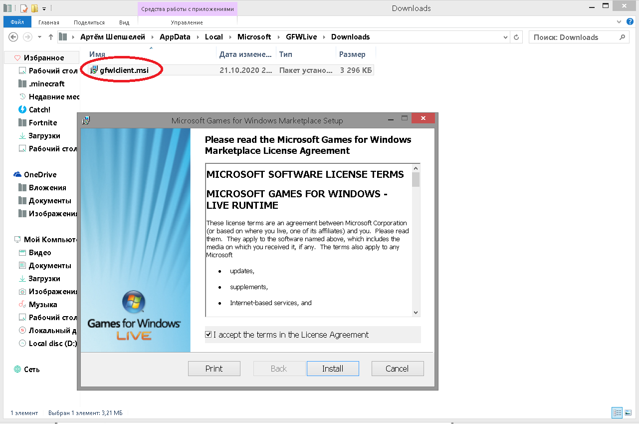Expand breadcrumb arrow after GFWLive

(x=324, y=37)
